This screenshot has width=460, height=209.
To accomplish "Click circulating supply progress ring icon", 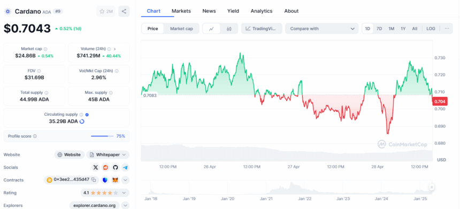I will tap(82, 122).
